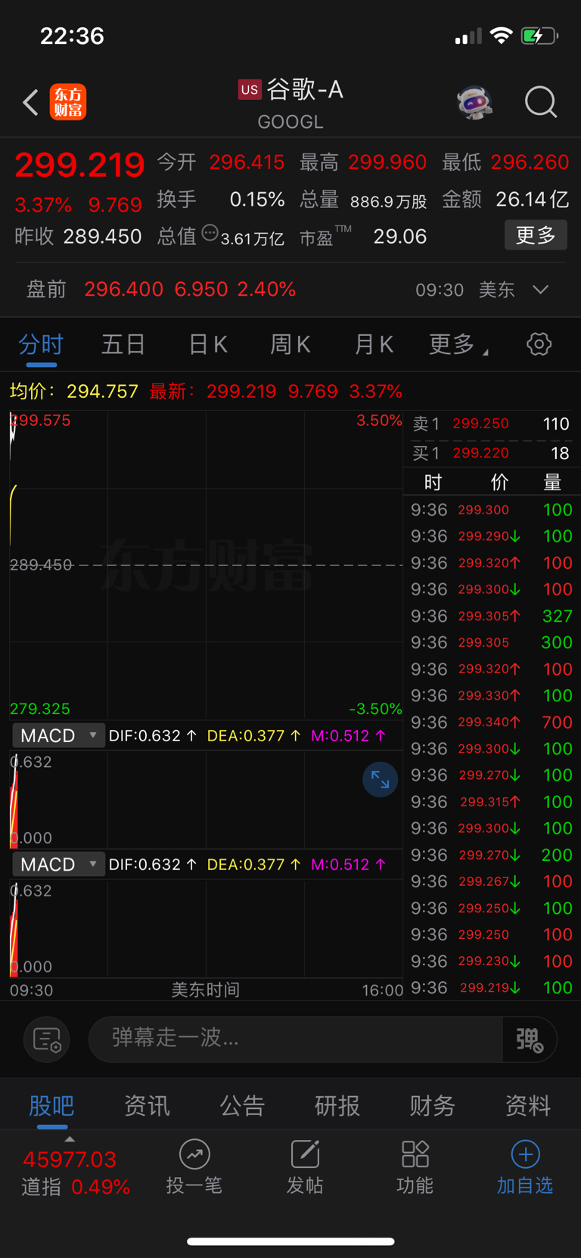Open the 研报 tab
581x1258 pixels.
(x=337, y=1106)
